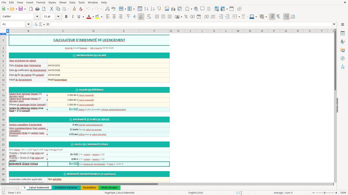Activate Clone Formatting paintbrush
This screenshot has width=348, height=195.
click(74, 9)
